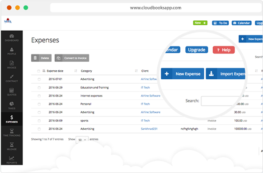263x173 pixels.
Task: Toggle the select-all checkbox in table header
Action: (38, 71)
